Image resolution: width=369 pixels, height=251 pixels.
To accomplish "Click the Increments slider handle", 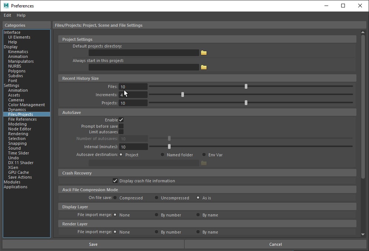I will pos(182,95).
